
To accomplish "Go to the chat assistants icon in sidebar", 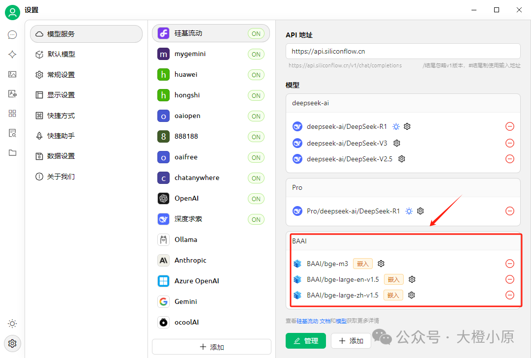I will (12, 34).
